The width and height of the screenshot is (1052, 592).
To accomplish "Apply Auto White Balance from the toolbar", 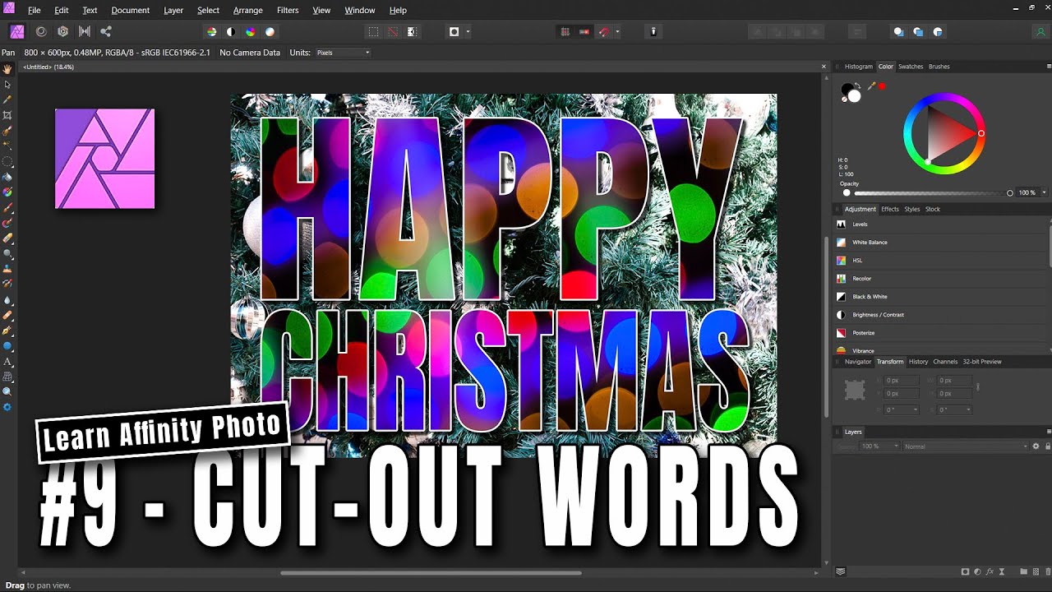I will coord(270,32).
